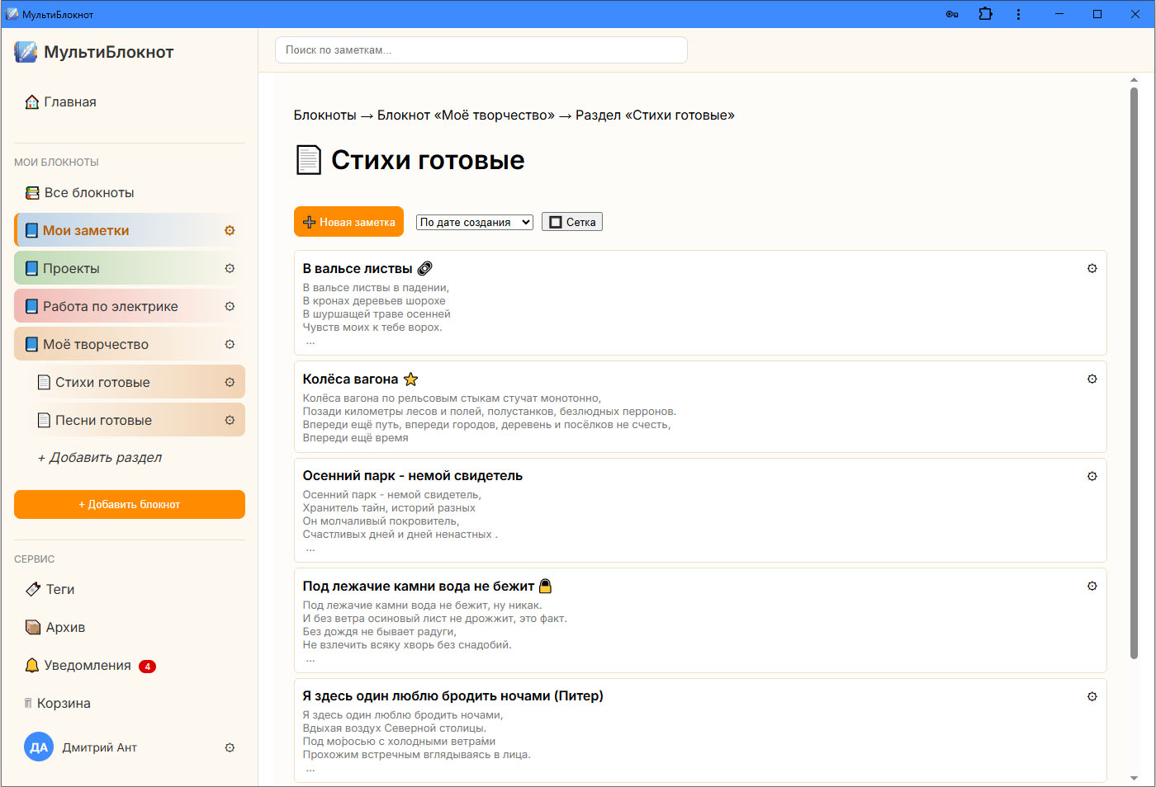This screenshot has height=787, width=1156.
Task: Click Добавить раздел link
Action: [100, 457]
